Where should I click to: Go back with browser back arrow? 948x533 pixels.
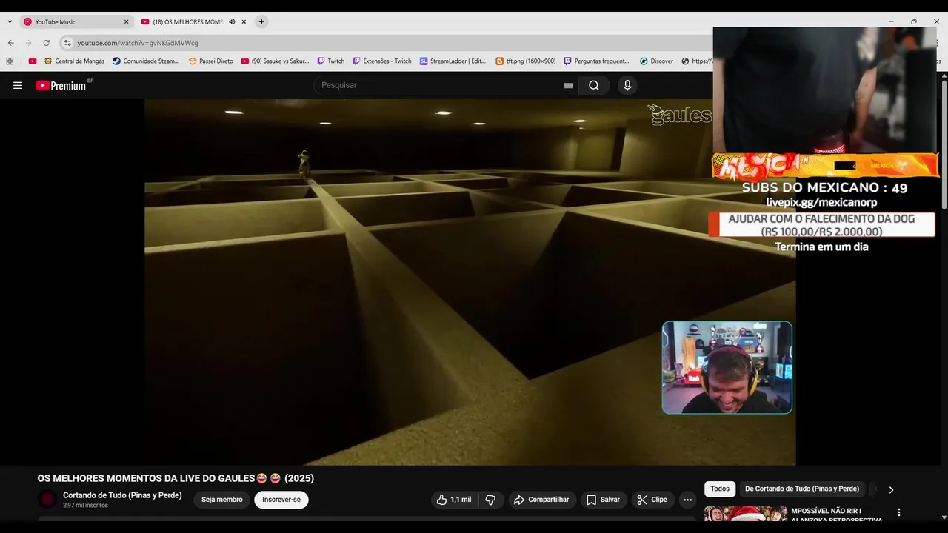(10, 43)
